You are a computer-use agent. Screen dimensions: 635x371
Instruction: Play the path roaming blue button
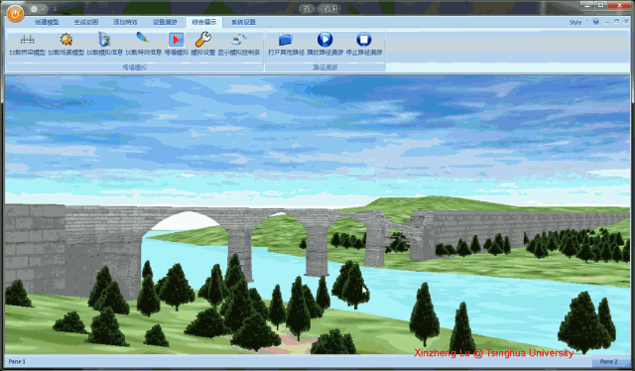click(x=324, y=40)
